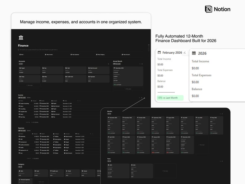This screenshot has width=245, height=184.
Task: Open the Bank Account card in Accounts
Action: click(x=98, y=70)
